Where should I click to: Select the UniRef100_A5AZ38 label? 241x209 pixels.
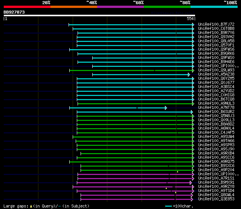coord(216,74)
